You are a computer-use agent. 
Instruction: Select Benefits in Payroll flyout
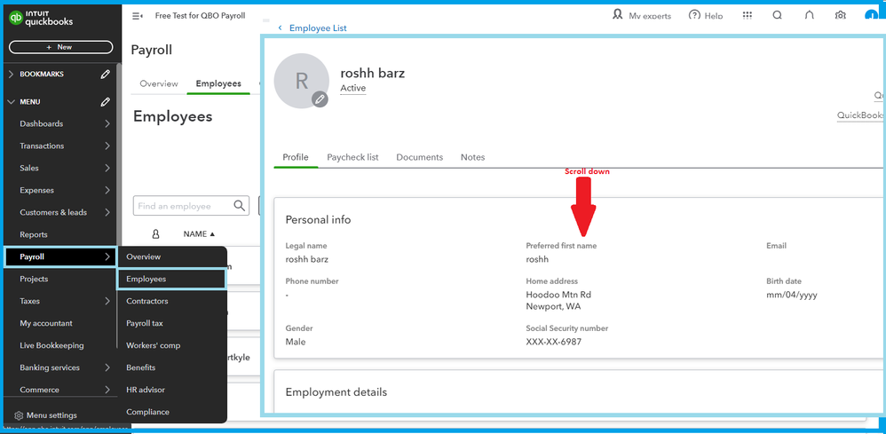140,368
